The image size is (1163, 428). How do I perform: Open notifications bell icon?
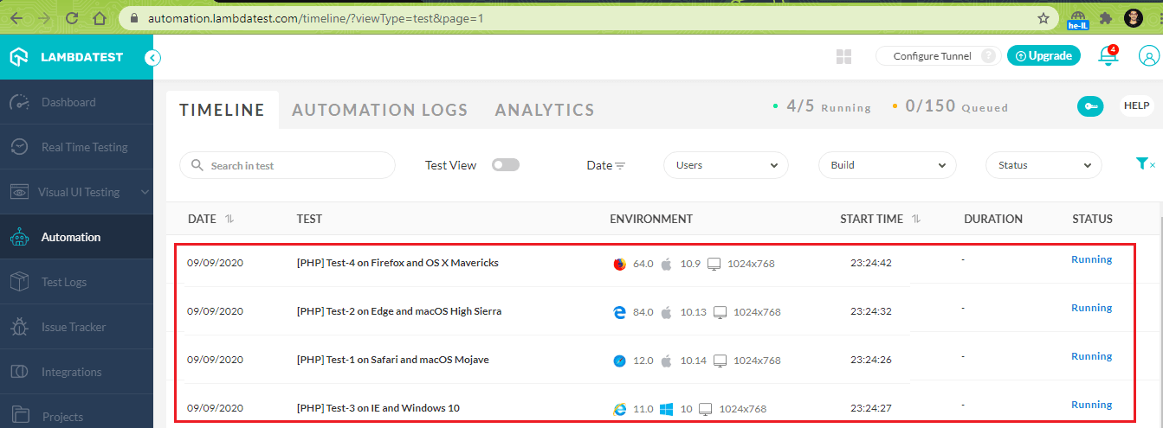click(x=1108, y=55)
